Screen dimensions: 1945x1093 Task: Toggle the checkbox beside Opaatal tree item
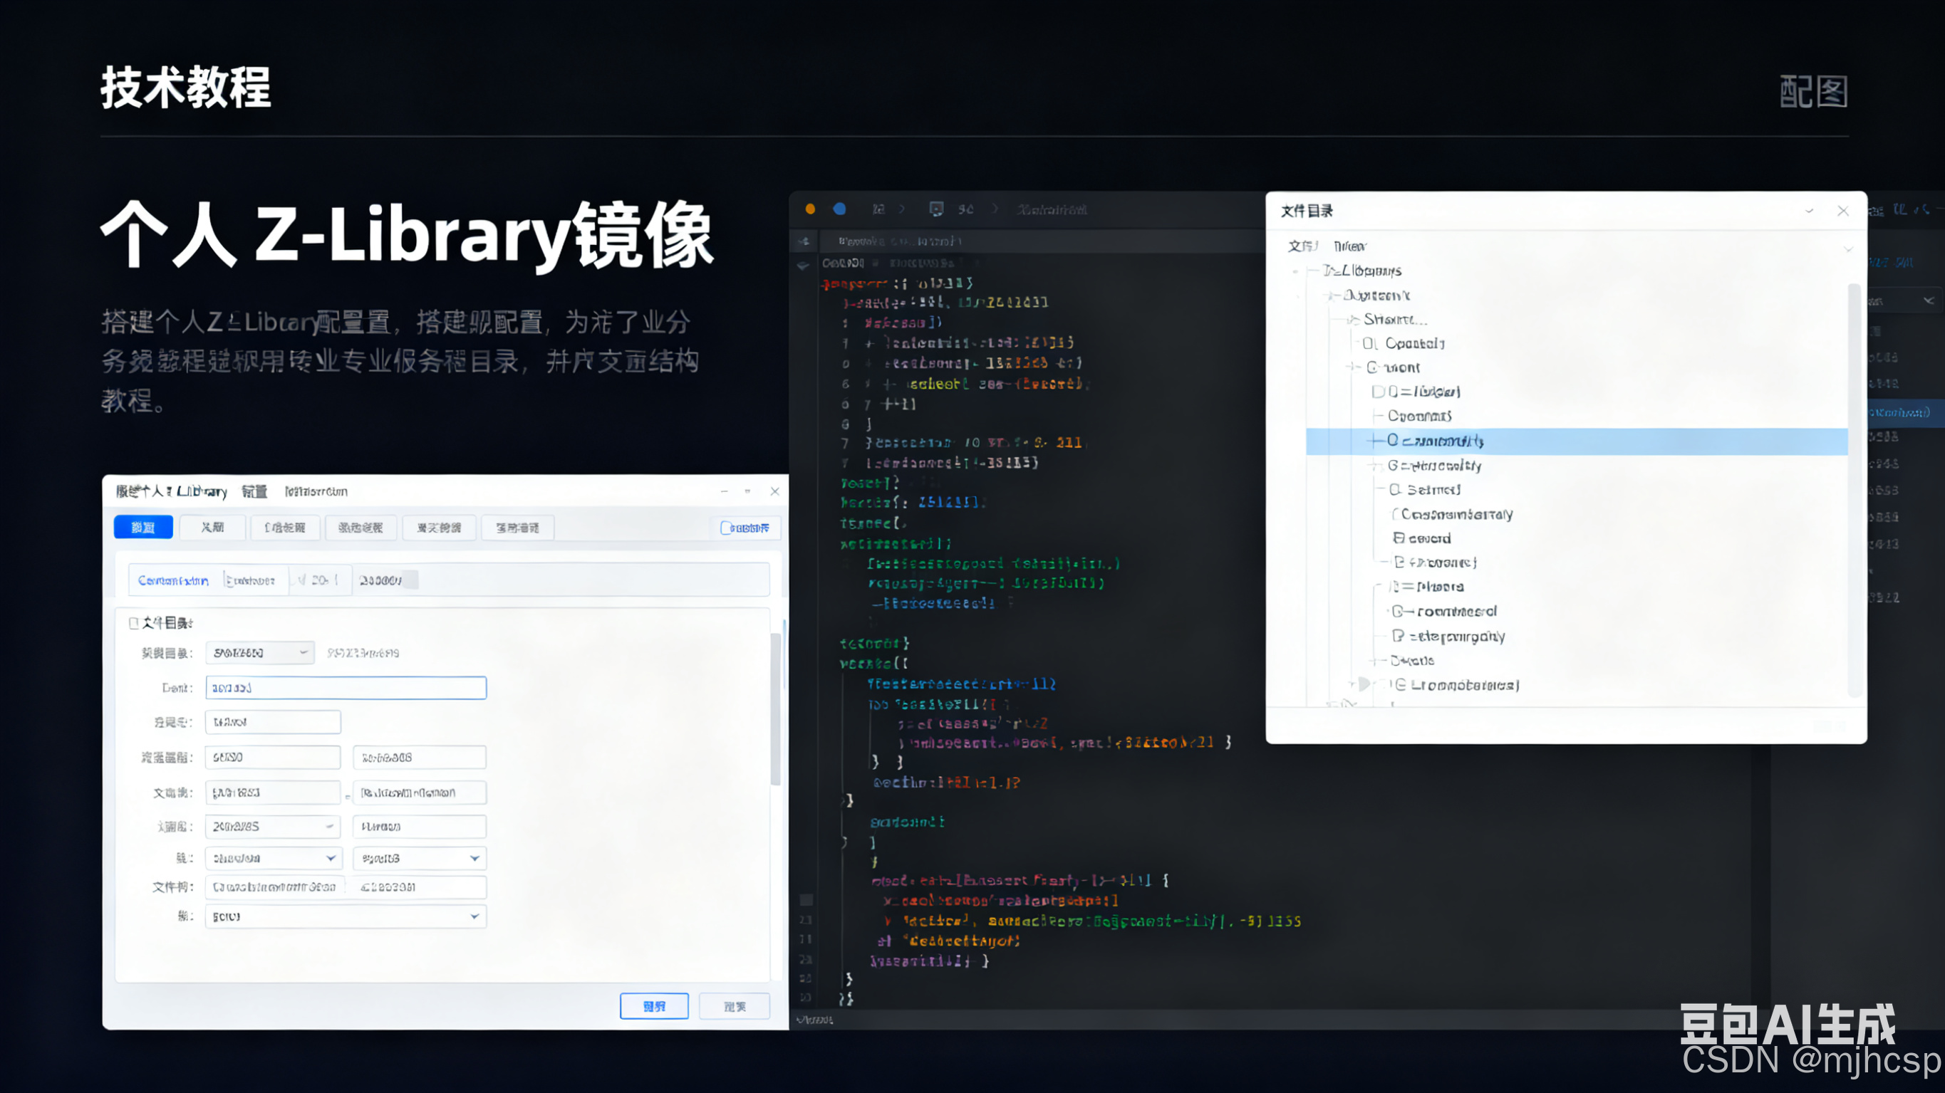[1369, 343]
